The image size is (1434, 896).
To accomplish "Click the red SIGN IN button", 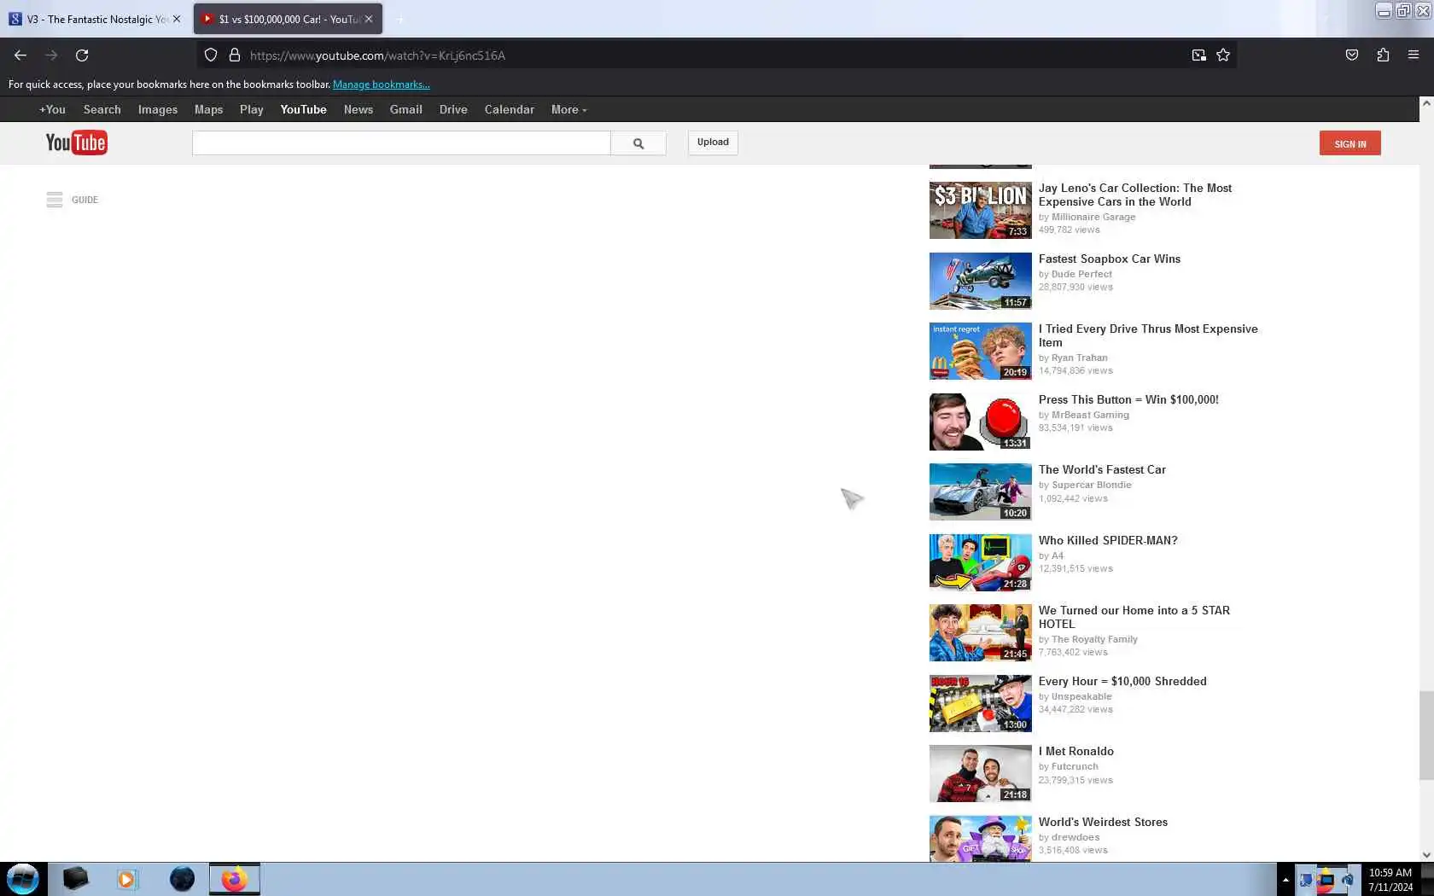I will click(1350, 143).
